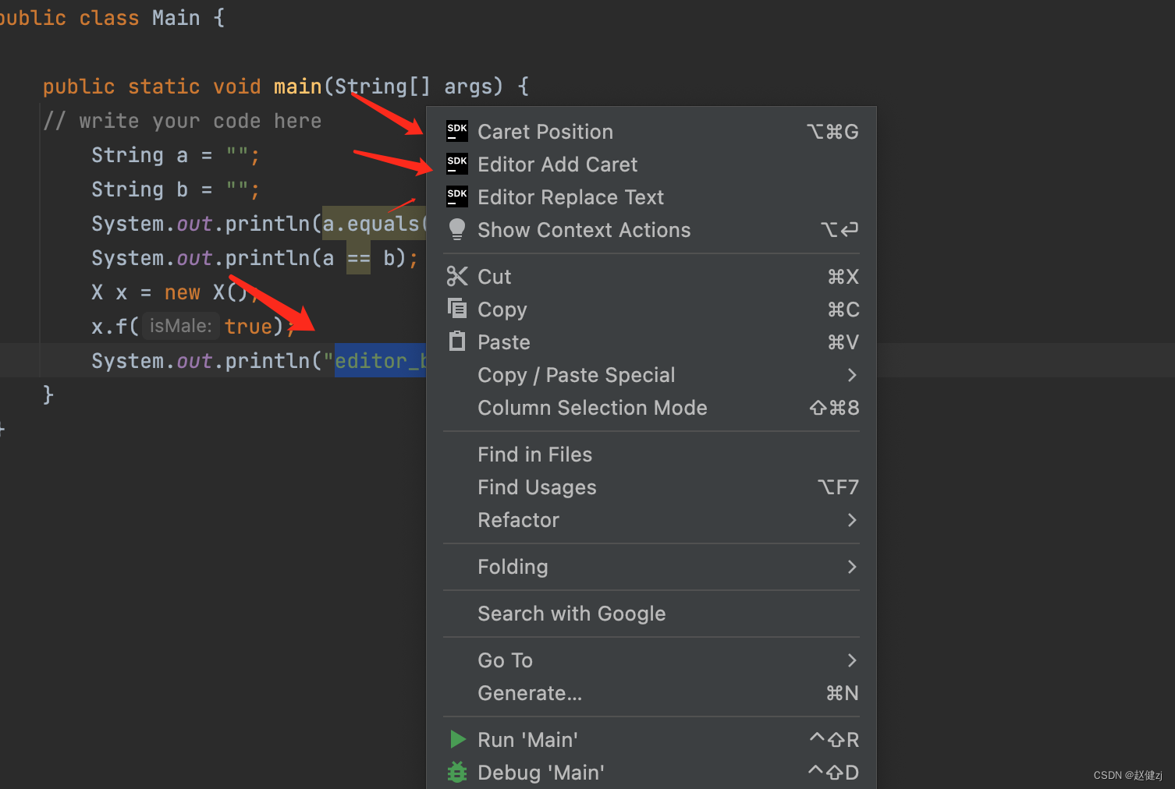The width and height of the screenshot is (1175, 789).
Task: Enable Column Selection Mode
Action: (x=651, y=408)
